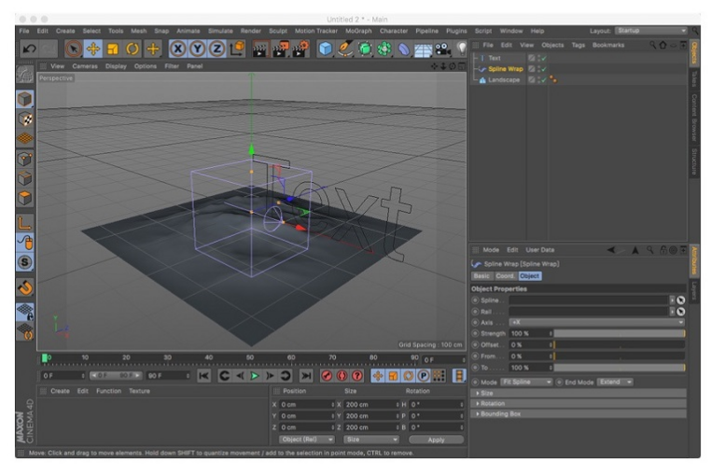Toggle the X axis lock
This screenshot has height=475, width=711.
176,49
